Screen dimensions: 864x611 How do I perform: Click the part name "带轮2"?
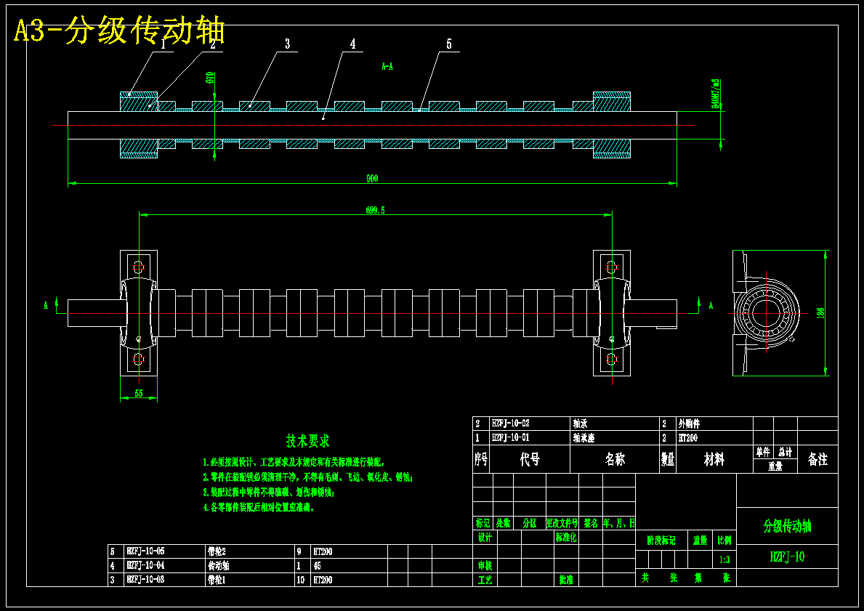click(x=217, y=551)
